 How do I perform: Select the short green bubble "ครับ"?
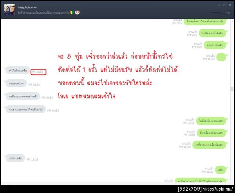click(x=221, y=170)
